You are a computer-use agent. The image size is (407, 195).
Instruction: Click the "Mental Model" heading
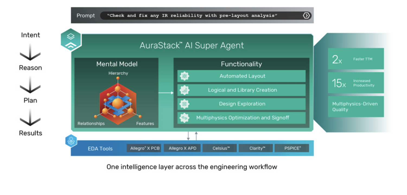tap(117, 64)
